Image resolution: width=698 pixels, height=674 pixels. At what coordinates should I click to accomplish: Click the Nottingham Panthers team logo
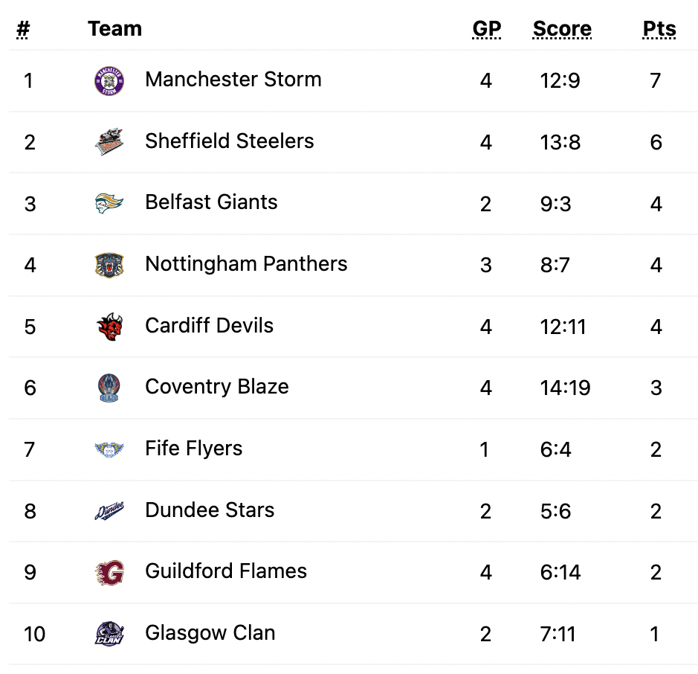coord(109,265)
